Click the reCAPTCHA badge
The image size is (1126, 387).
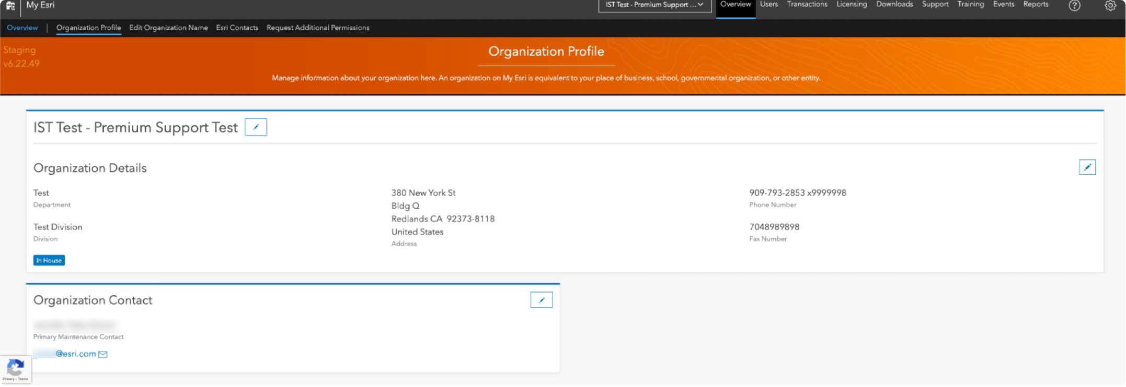click(16, 370)
